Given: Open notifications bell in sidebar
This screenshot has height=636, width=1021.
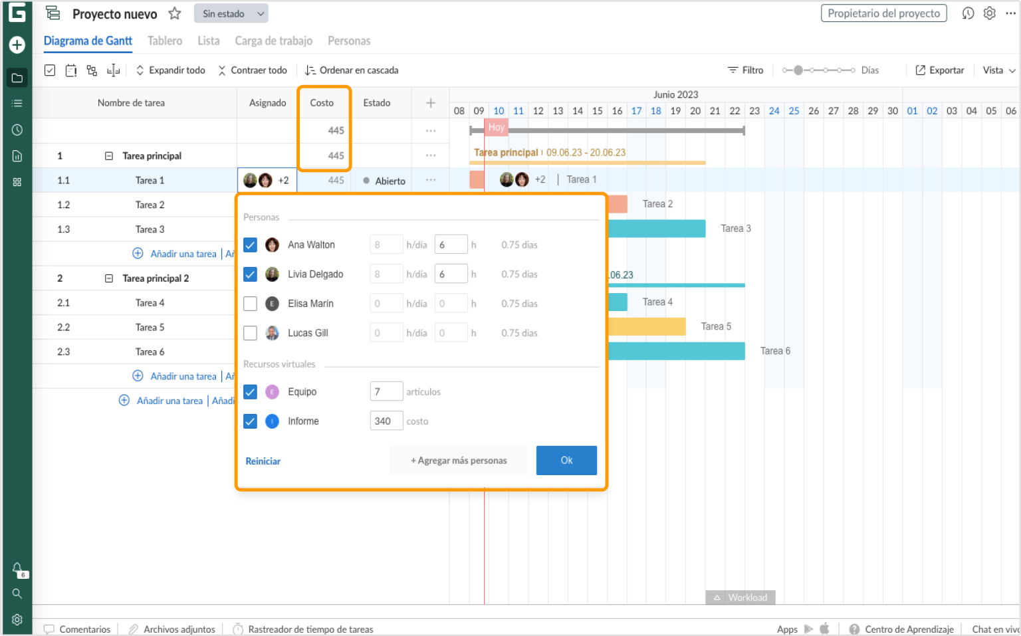Looking at the screenshot, I should coord(17,570).
